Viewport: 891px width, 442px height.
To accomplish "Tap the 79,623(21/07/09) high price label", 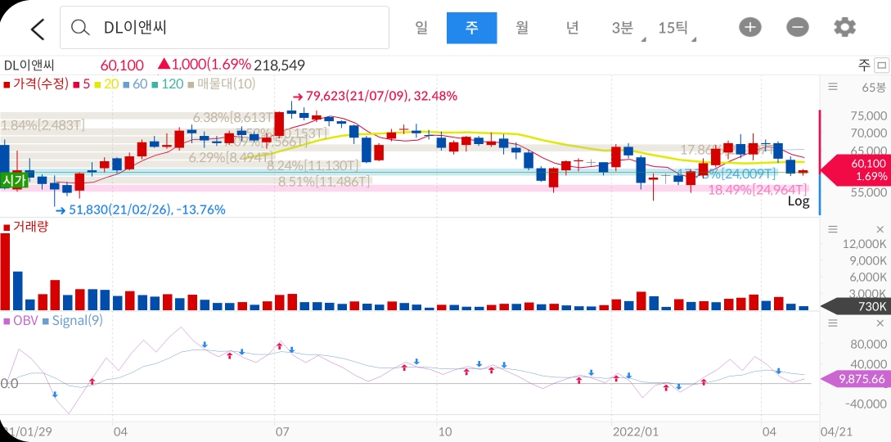I will [375, 96].
